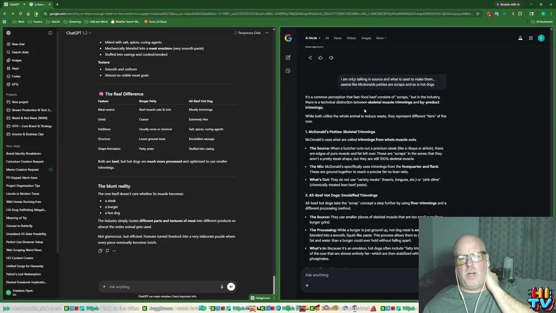Open the browser extensions puzzle icon

click(x=520, y=13)
